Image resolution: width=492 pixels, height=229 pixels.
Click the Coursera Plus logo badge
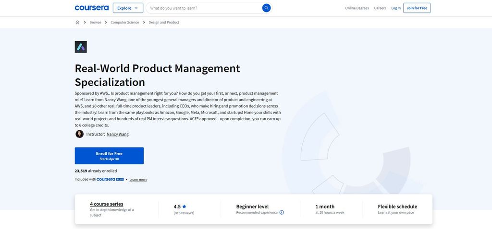point(110,180)
